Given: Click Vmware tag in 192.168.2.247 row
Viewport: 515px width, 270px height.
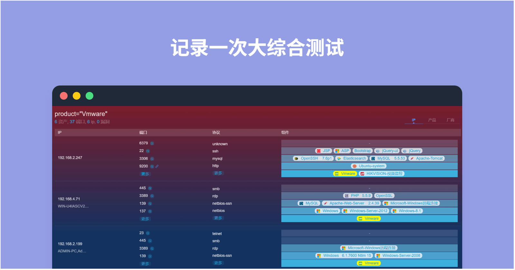Looking at the screenshot, I should 345,174.
